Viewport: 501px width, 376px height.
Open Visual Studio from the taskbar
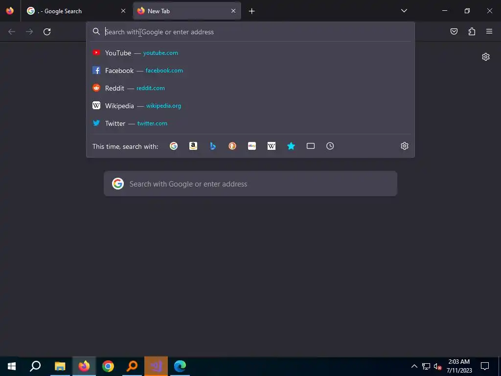156,366
